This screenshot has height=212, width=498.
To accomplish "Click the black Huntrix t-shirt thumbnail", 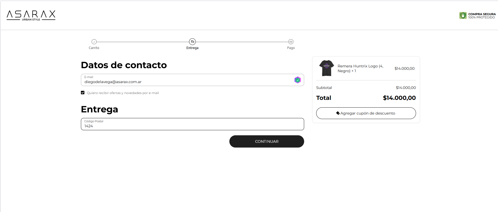I will tap(326, 68).
